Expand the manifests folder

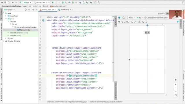click(x=6, y=16)
